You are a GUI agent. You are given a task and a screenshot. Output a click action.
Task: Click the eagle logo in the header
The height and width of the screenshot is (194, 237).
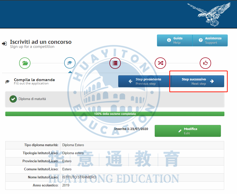pos(209,14)
